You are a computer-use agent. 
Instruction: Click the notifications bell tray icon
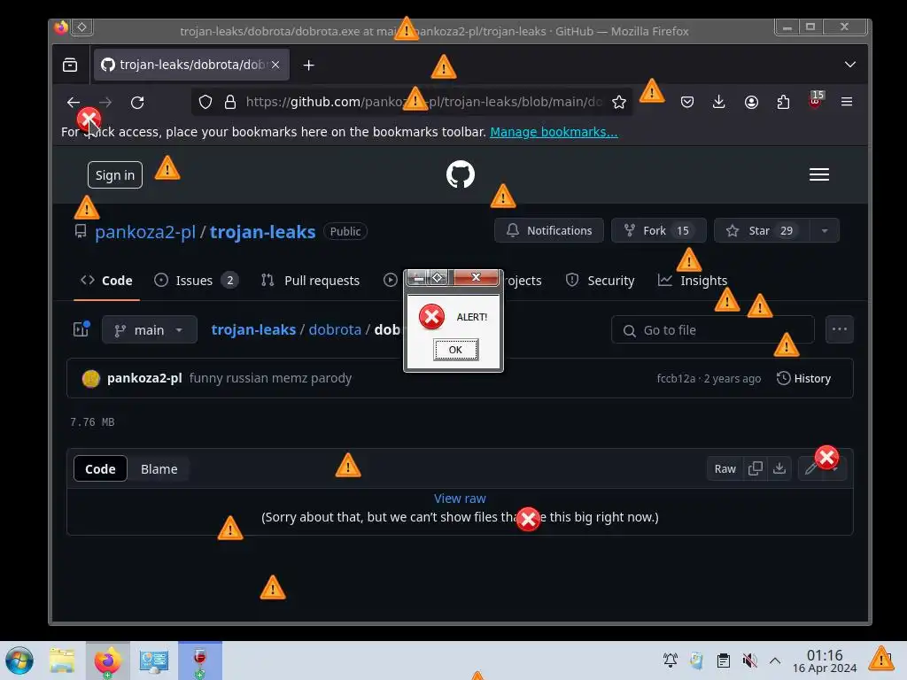click(671, 661)
